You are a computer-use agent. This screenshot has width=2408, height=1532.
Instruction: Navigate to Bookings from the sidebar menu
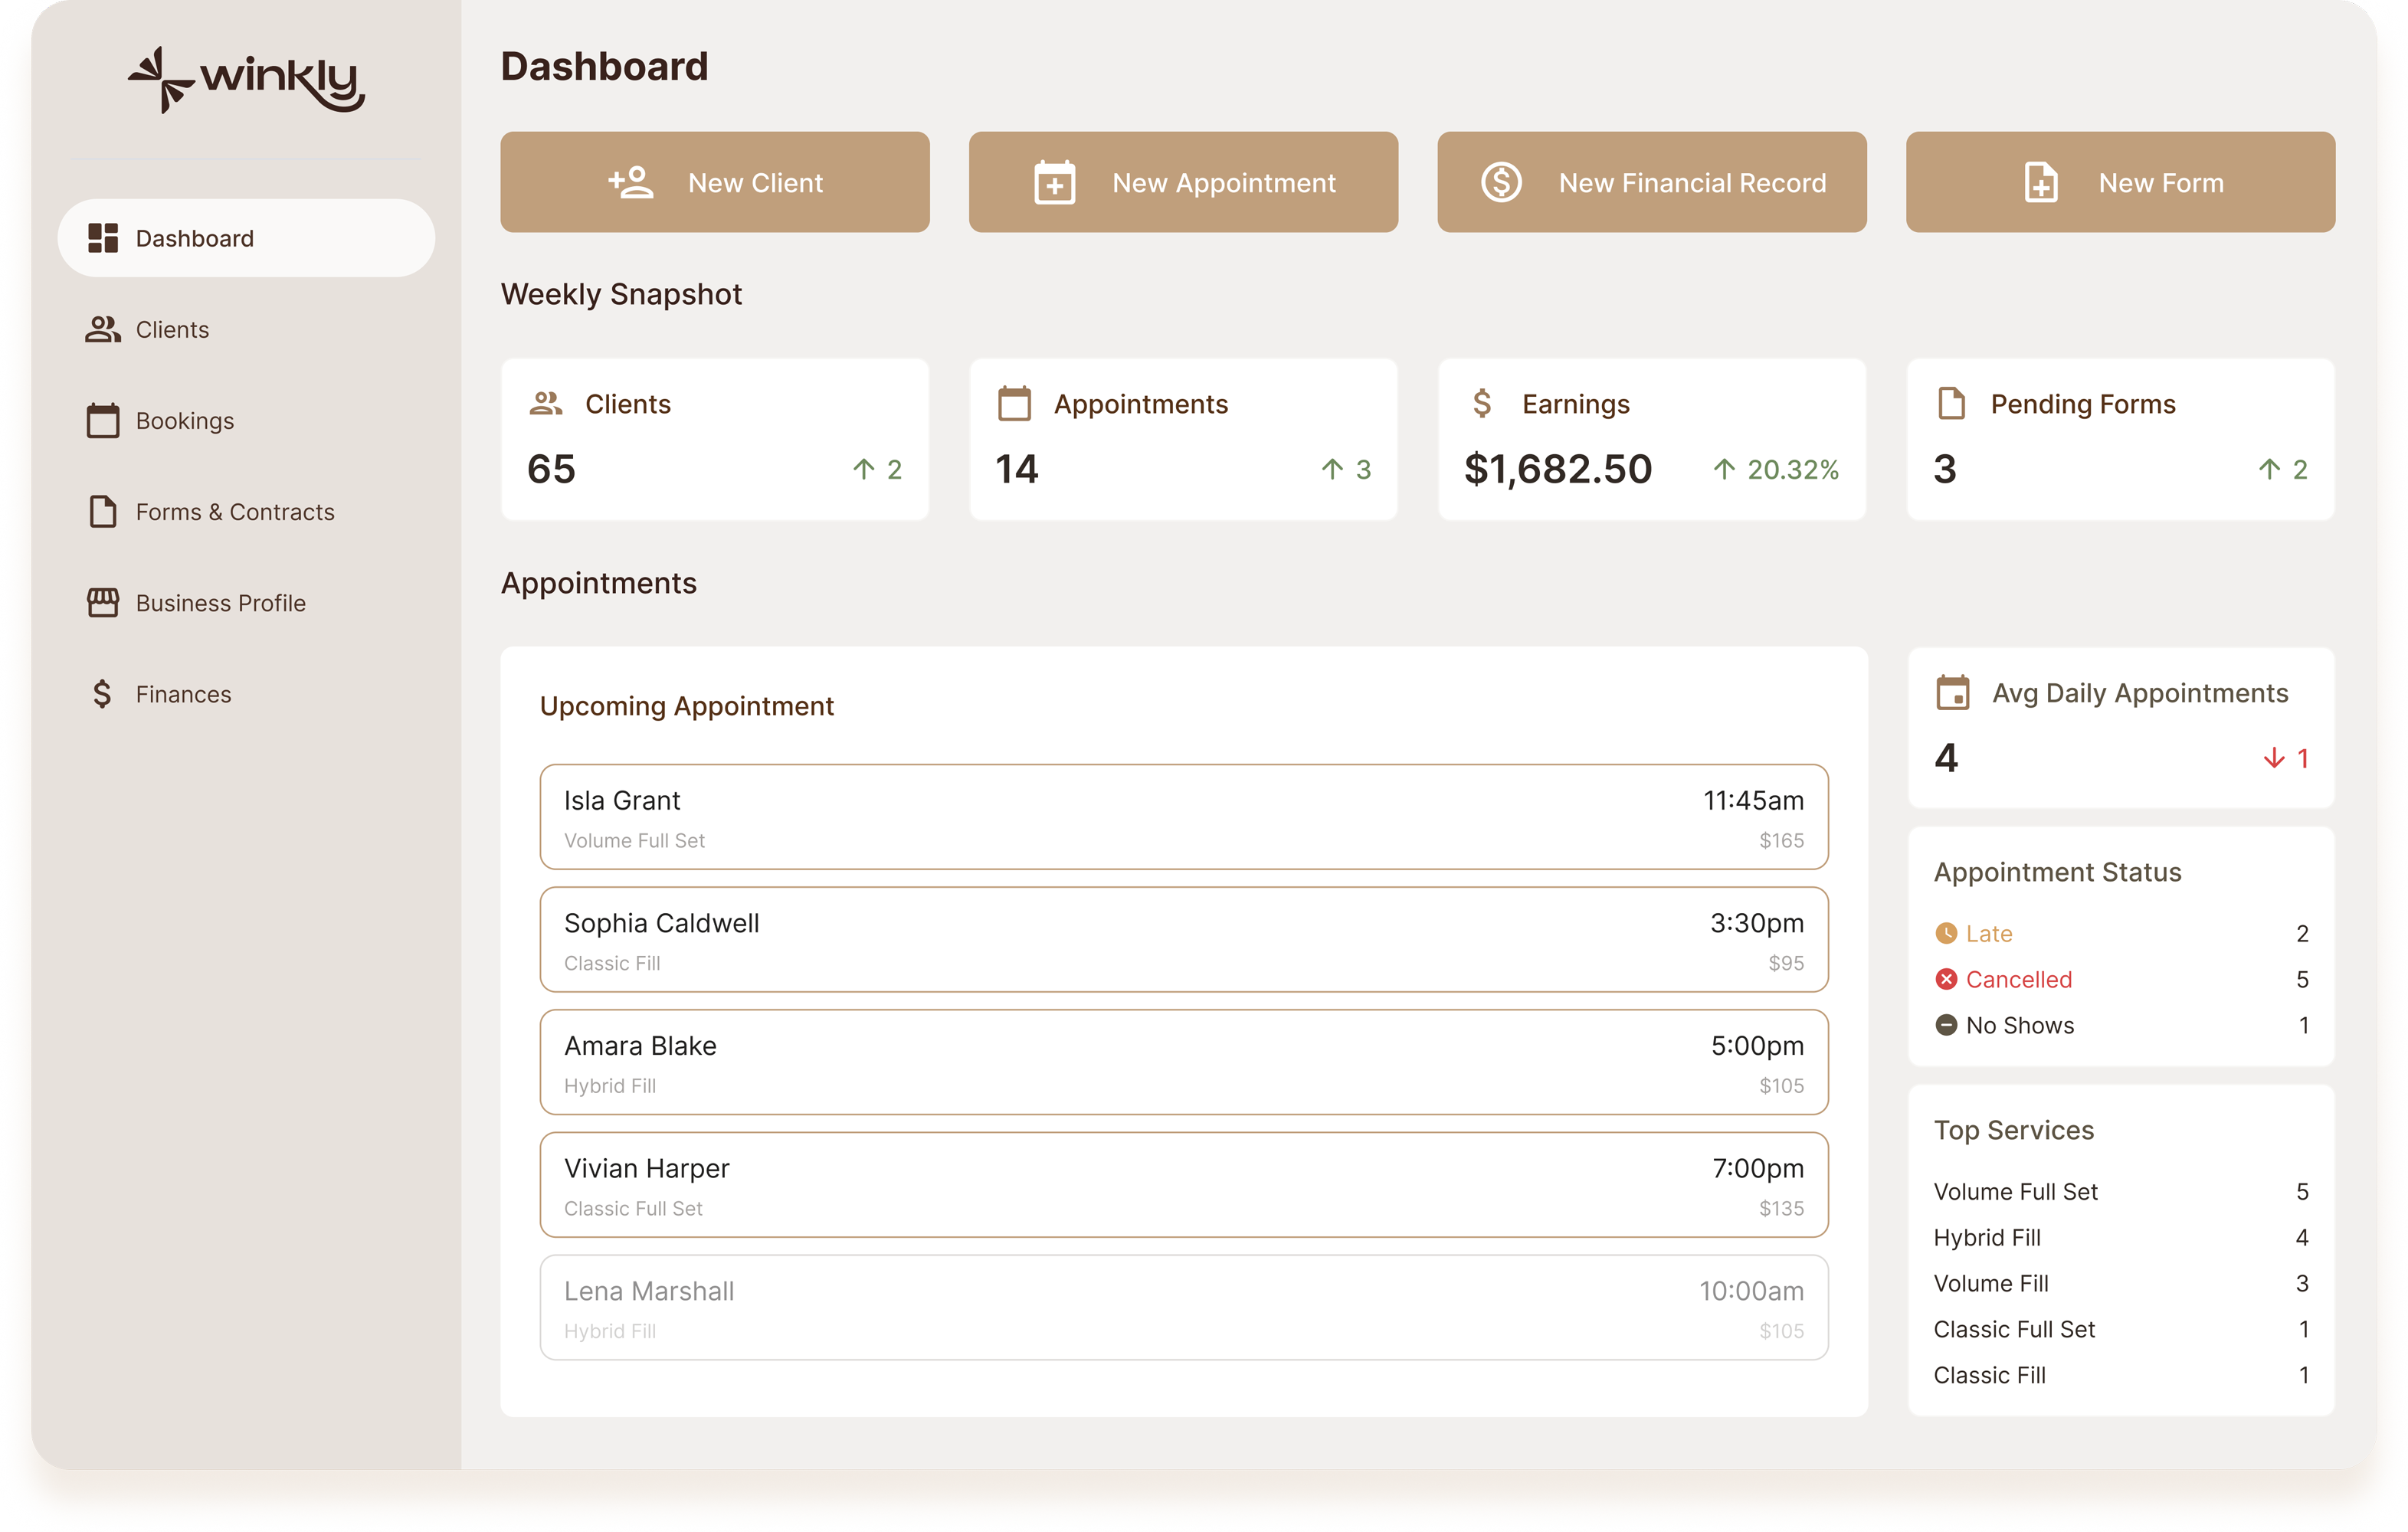point(185,420)
